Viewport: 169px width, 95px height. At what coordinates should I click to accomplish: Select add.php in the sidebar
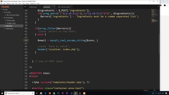pyautogui.click(x=9, y=26)
